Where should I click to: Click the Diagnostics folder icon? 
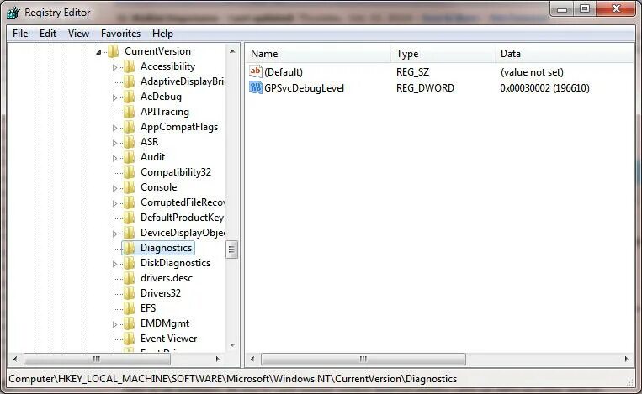(129, 248)
